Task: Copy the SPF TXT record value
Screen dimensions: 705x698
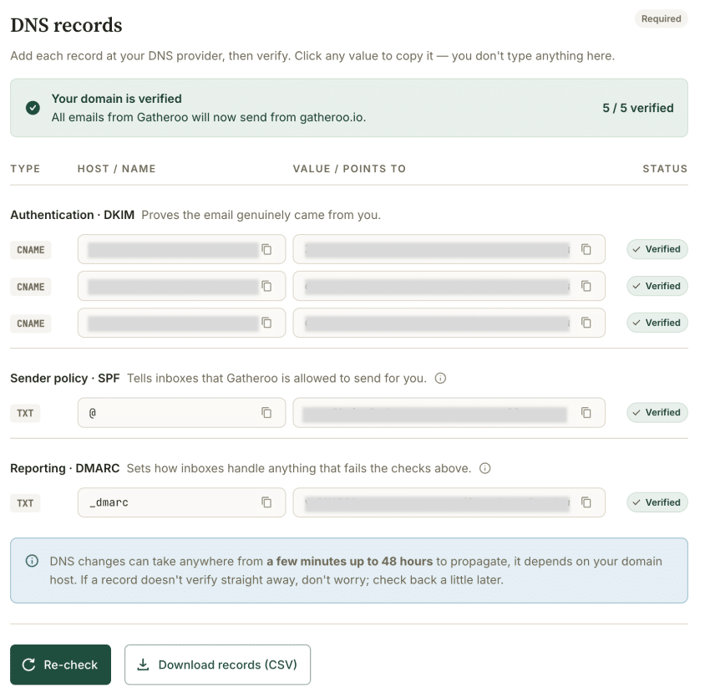Action: click(586, 413)
